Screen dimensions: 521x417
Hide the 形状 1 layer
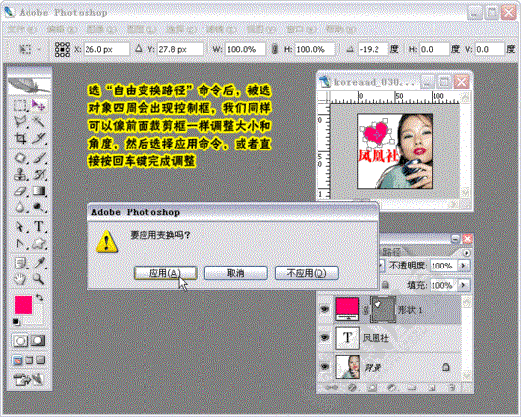click(324, 309)
